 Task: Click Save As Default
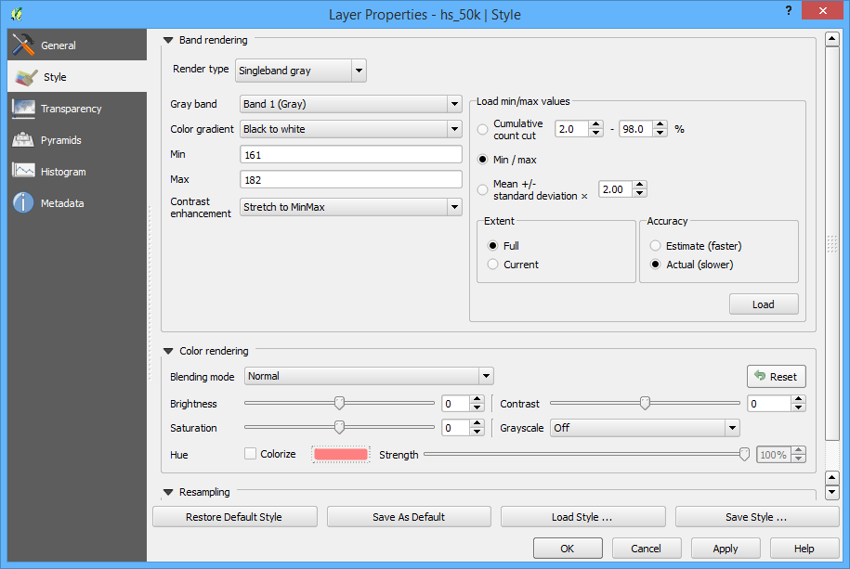pos(409,517)
